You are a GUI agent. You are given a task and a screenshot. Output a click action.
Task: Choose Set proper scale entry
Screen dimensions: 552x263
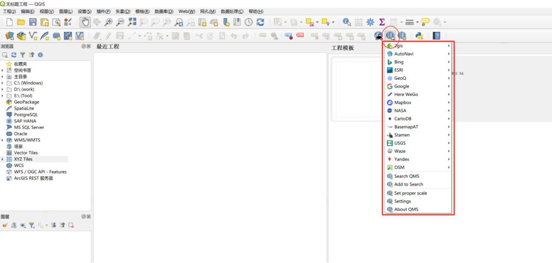(418, 193)
